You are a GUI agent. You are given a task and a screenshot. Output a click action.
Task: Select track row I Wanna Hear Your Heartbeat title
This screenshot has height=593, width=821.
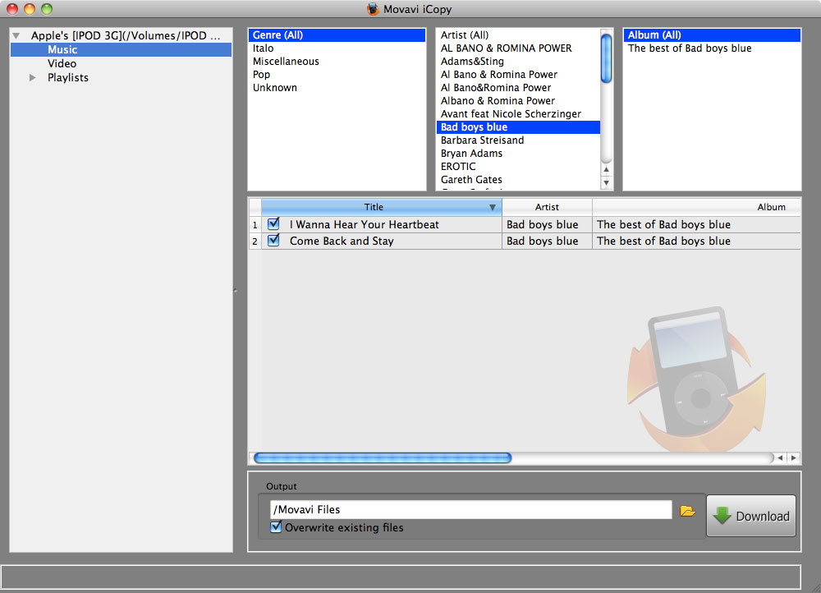(365, 225)
